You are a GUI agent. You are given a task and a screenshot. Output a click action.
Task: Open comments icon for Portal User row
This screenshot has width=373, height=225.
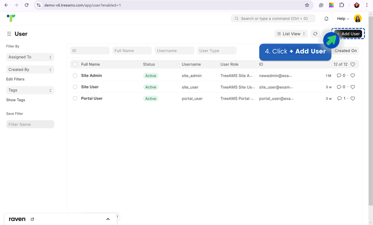click(339, 98)
